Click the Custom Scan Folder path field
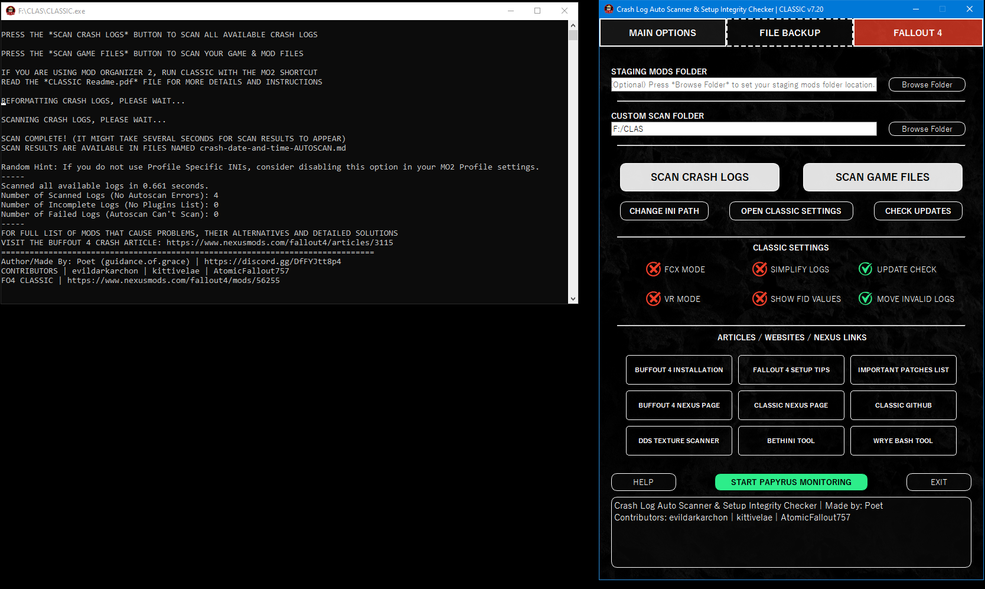Viewport: 985px width, 589px height. tap(743, 129)
